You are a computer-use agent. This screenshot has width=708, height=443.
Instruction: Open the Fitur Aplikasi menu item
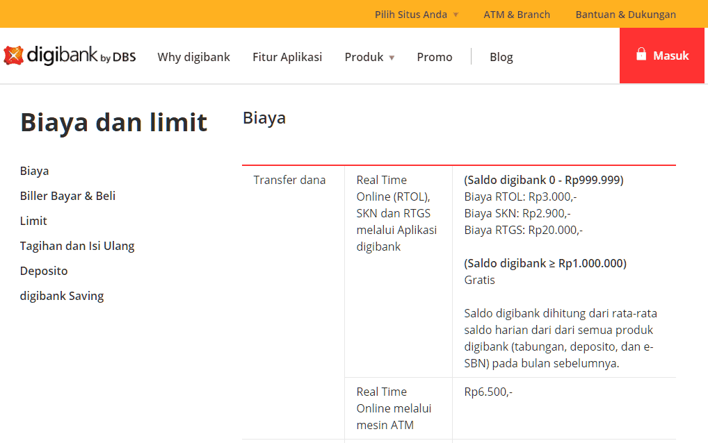pos(287,57)
